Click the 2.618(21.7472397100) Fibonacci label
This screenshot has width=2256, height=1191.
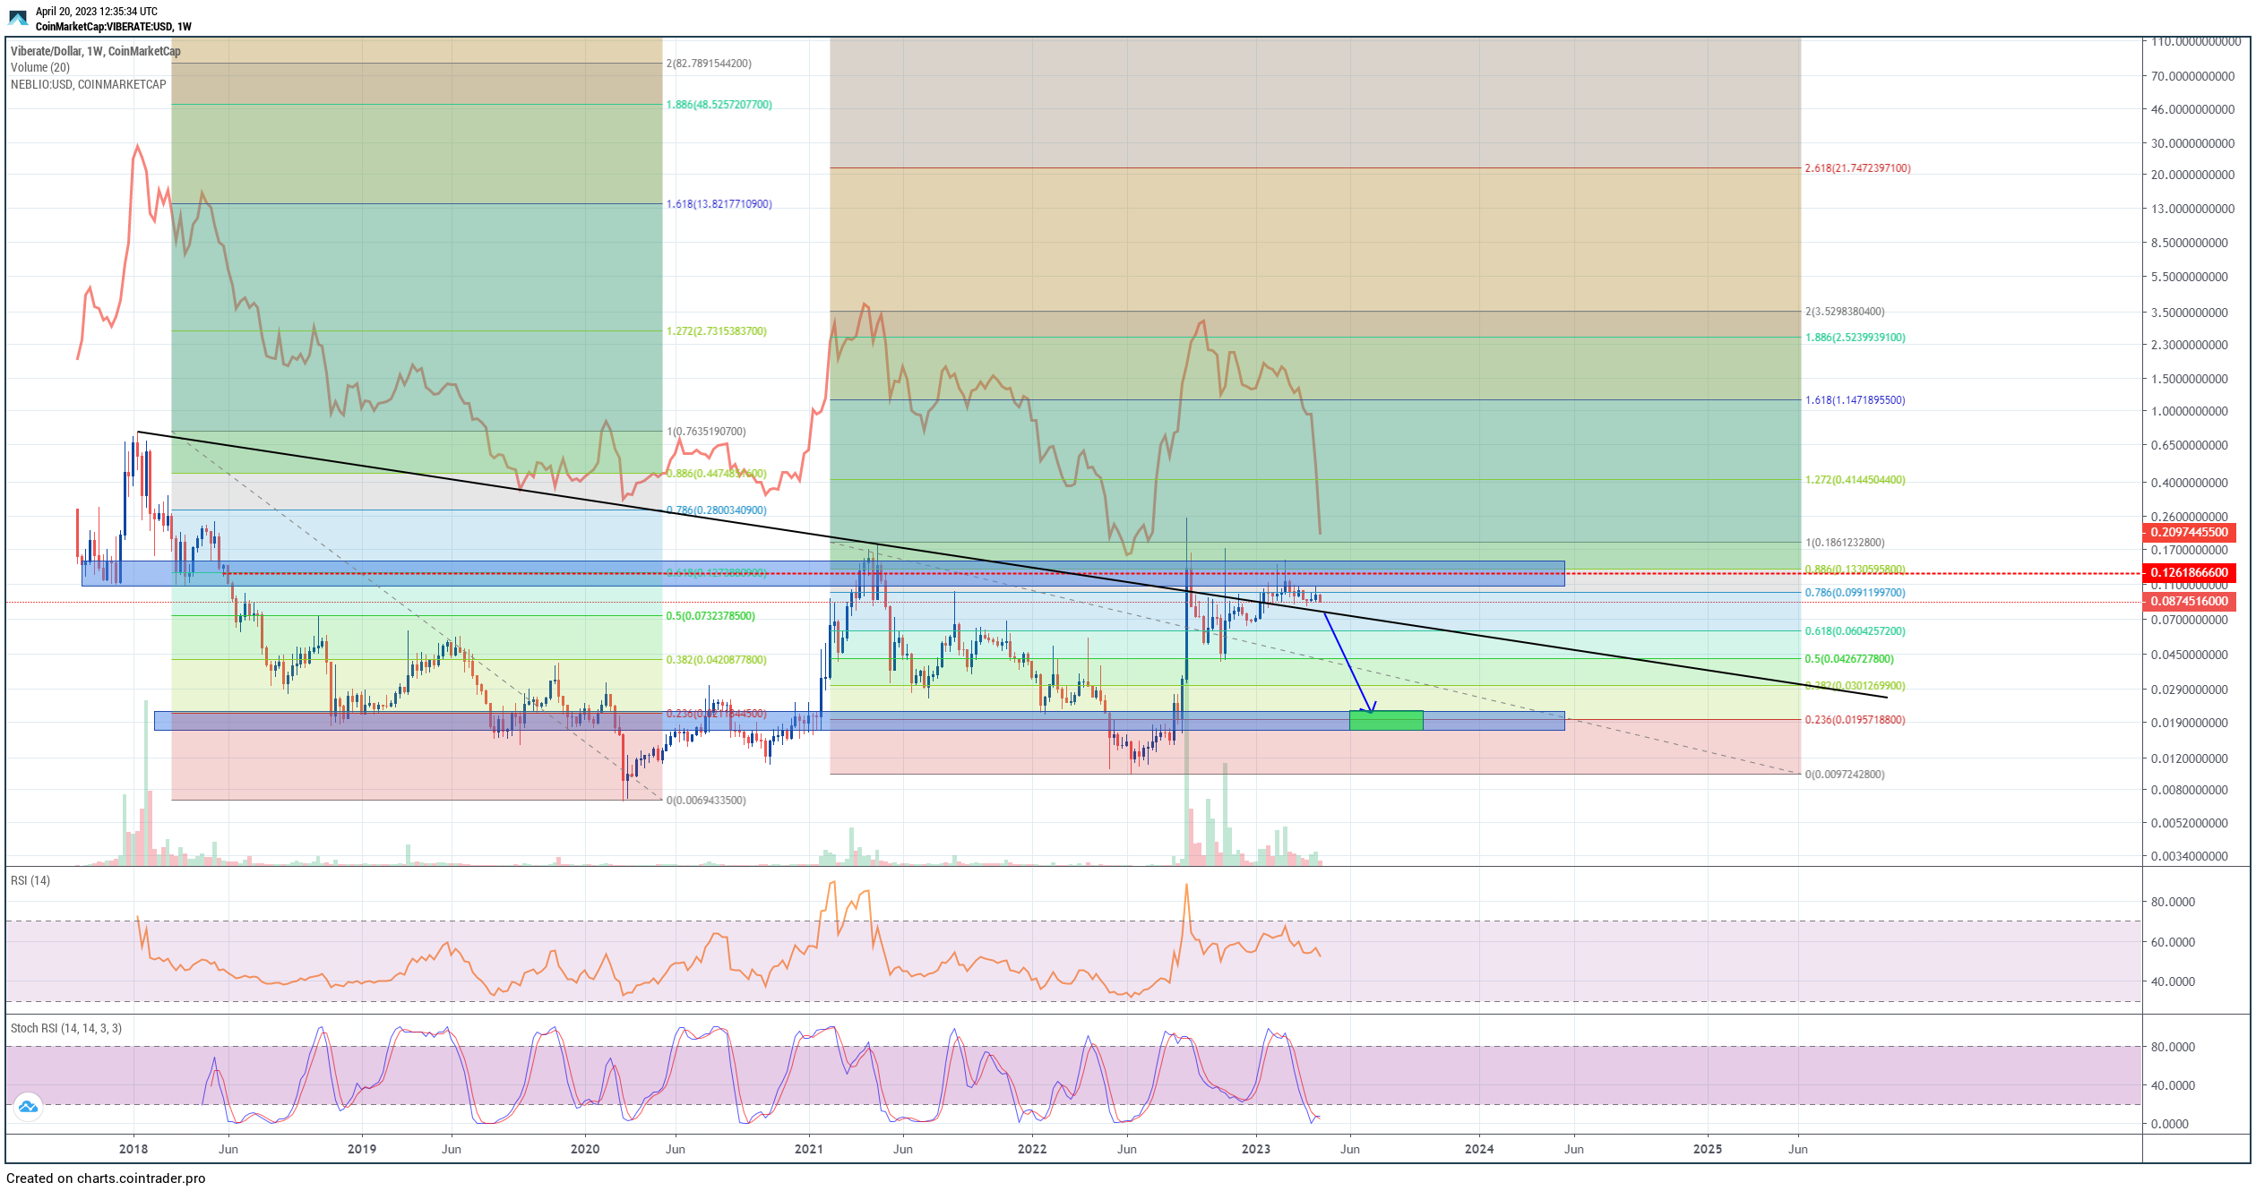1856,168
